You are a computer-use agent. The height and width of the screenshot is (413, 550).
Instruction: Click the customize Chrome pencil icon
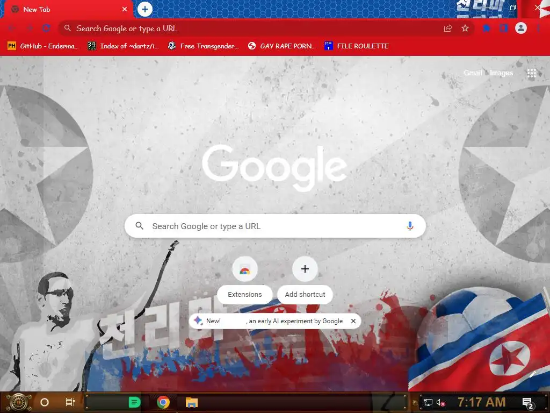click(533, 374)
